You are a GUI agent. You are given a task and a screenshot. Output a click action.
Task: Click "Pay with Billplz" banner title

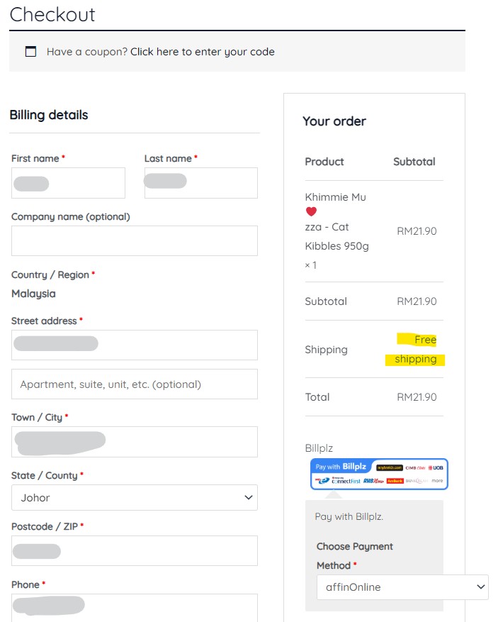pos(339,467)
